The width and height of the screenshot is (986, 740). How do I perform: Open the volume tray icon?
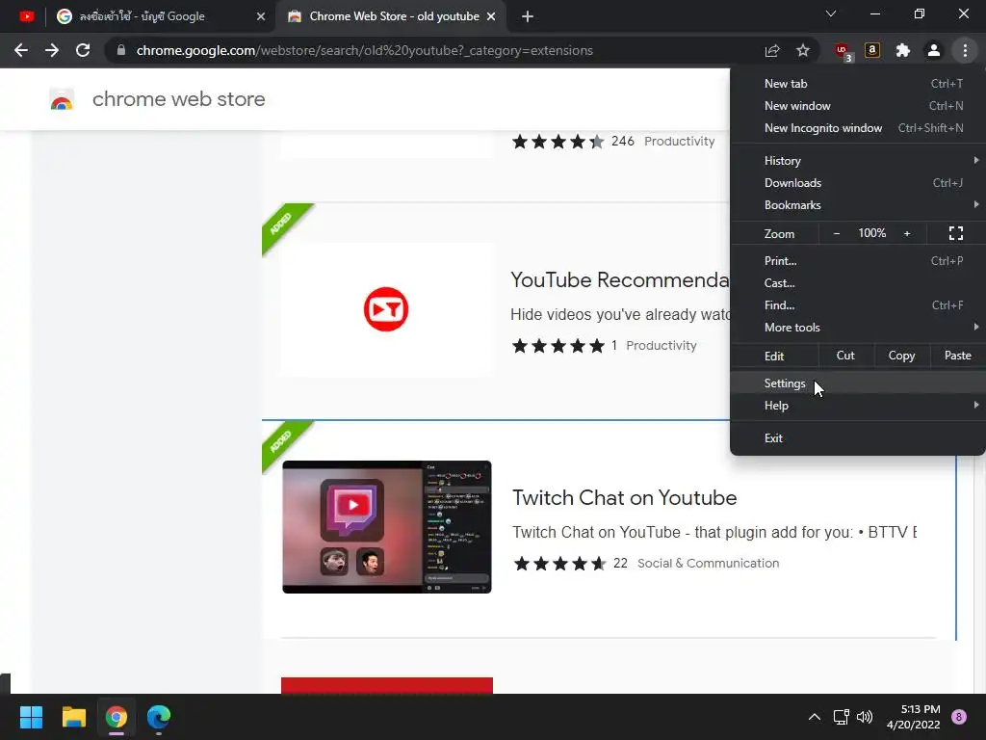(865, 717)
